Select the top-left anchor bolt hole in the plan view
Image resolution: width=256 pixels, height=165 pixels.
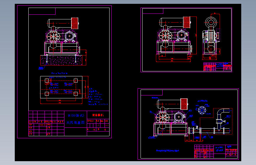coord(47,80)
